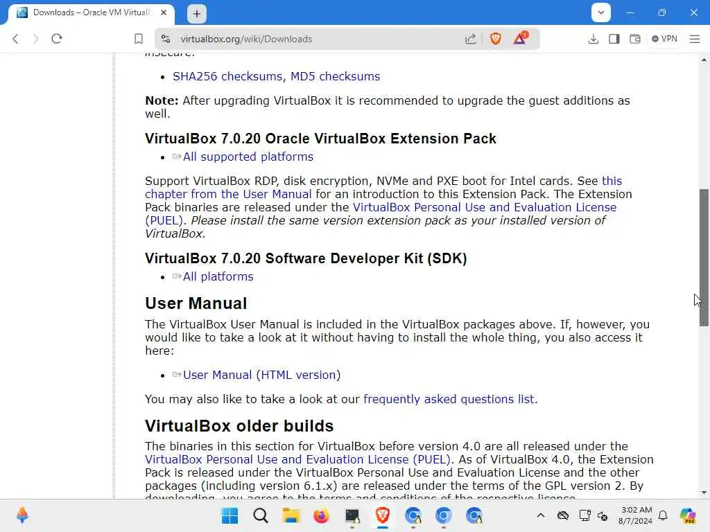The image size is (710, 532).
Task: Show hidden system tray icons chevron
Action: pyautogui.click(x=541, y=515)
